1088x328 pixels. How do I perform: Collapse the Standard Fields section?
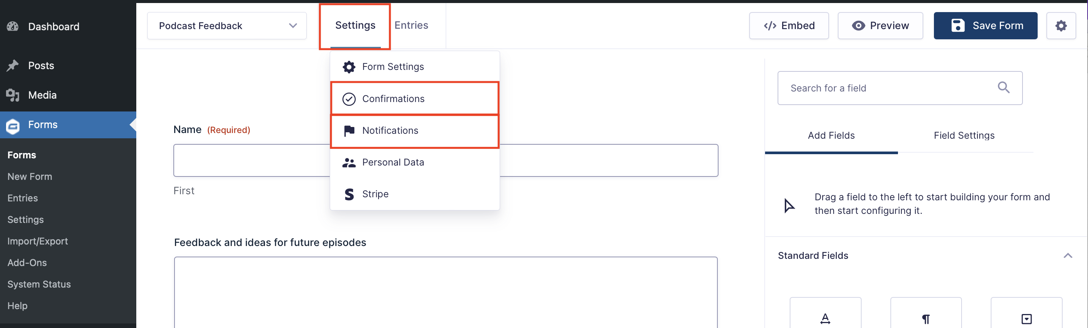click(x=1068, y=255)
